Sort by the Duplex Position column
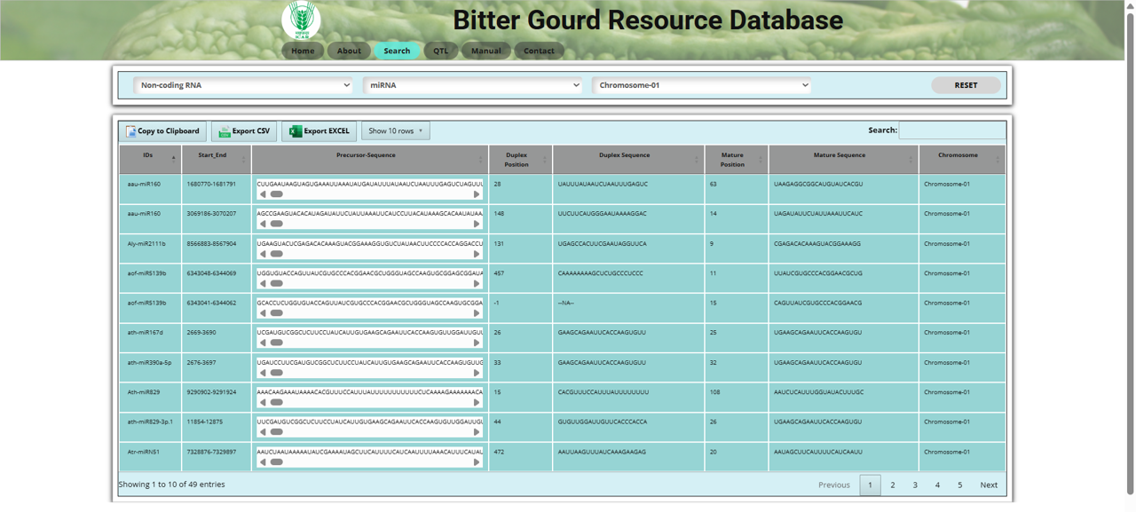1136x512 pixels. [517, 159]
